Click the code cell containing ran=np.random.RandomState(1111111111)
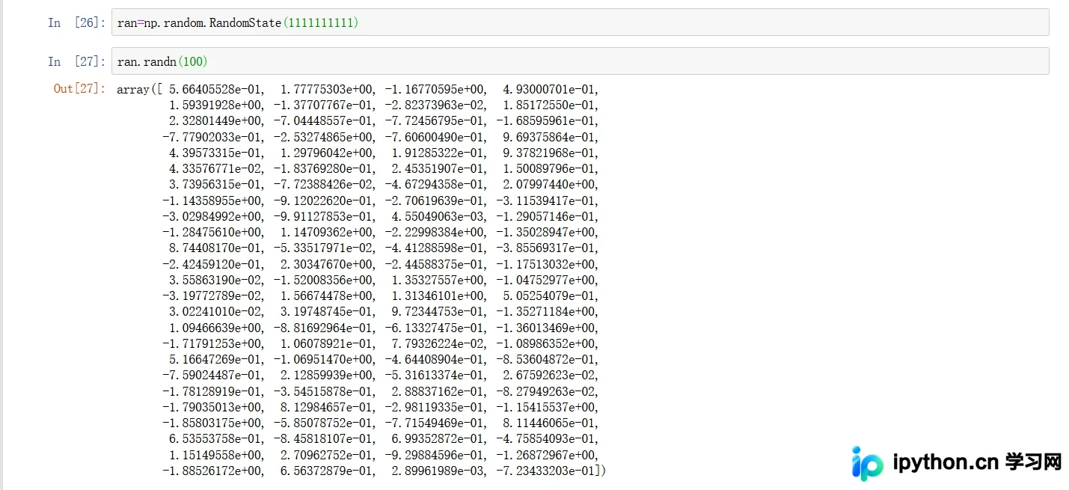 click(x=580, y=22)
